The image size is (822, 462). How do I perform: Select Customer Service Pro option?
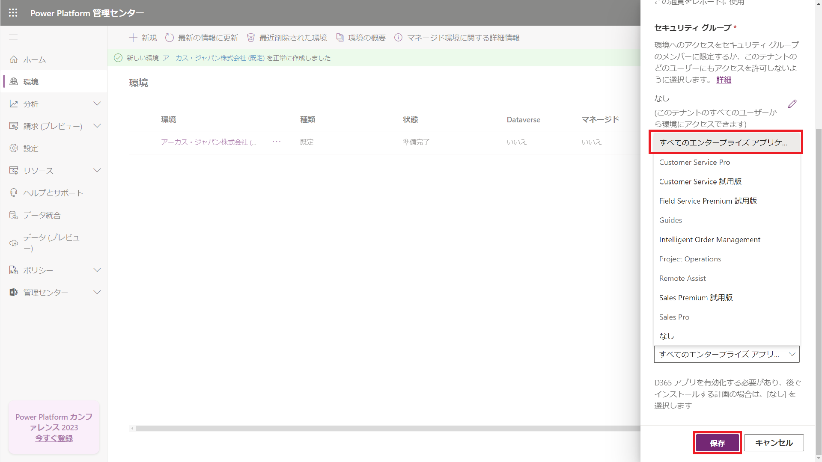[726, 162]
